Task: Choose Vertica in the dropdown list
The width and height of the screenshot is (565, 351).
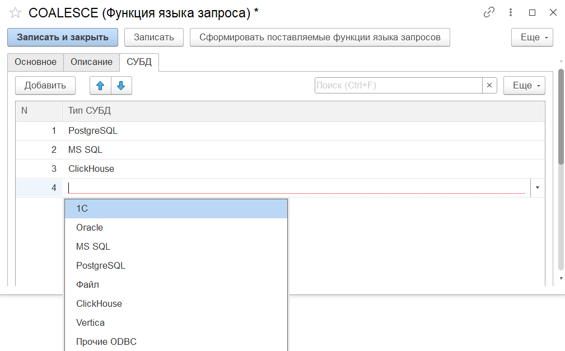Action: click(90, 322)
